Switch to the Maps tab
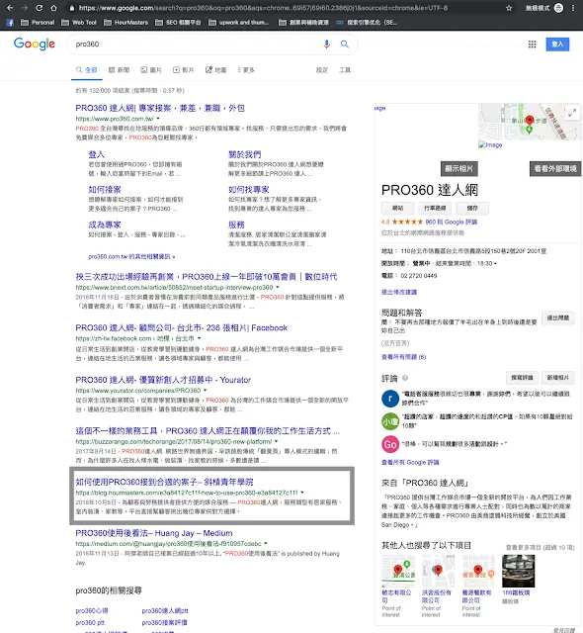Screen dimensions: 583x633 (x=215, y=70)
